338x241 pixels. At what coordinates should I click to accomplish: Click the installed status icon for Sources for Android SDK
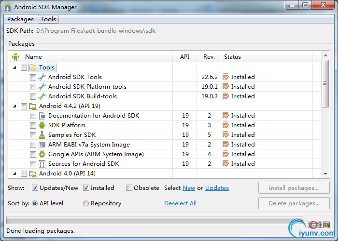click(x=225, y=164)
